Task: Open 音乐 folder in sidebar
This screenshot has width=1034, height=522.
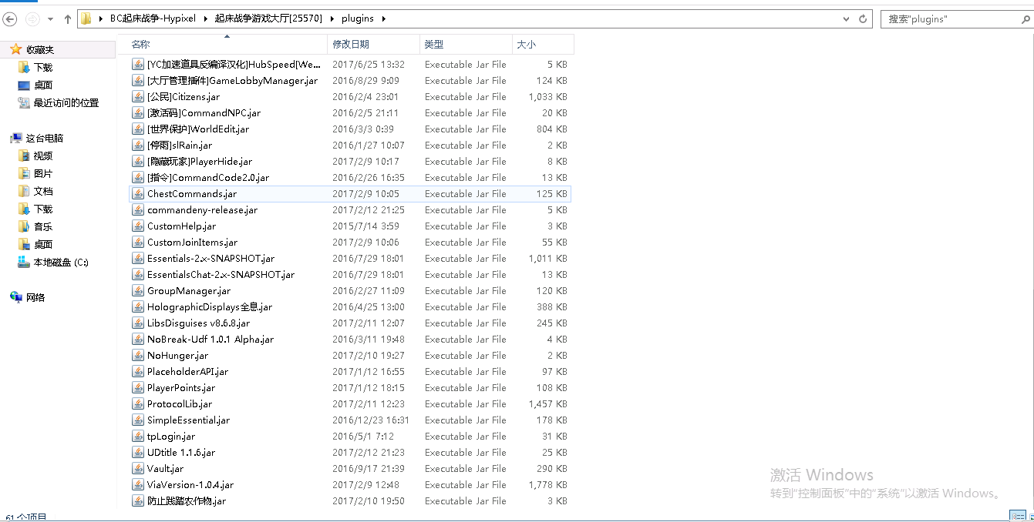Action: (42, 227)
